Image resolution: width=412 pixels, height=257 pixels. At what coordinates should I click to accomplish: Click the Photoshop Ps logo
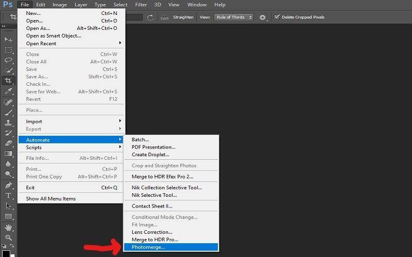8,5
